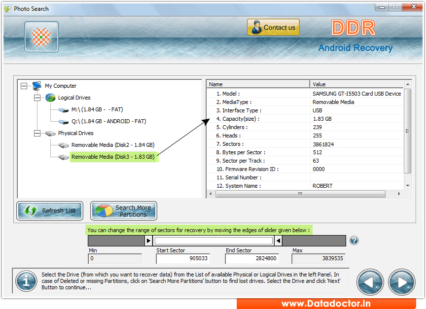
Task: Go next with the round right arrow button
Action: (x=402, y=282)
